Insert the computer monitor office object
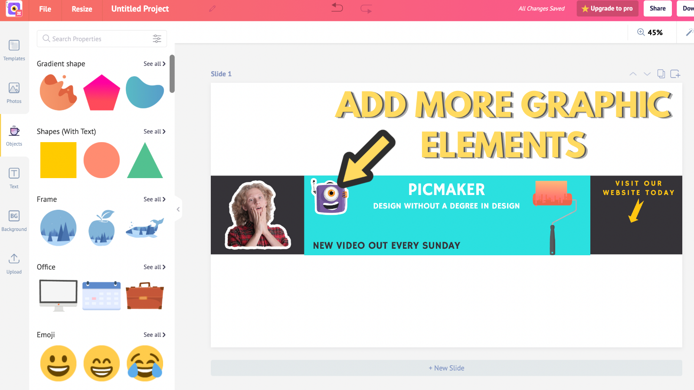Image resolution: width=694 pixels, height=390 pixels. pyautogui.click(x=58, y=296)
